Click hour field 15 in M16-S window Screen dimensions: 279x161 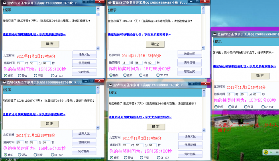(x=126, y=63)
